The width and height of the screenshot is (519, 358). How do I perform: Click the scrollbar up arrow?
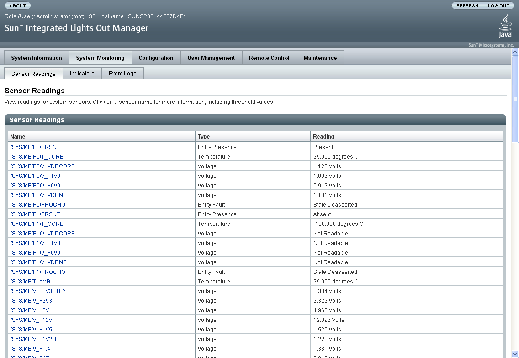pyautogui.click(x=515, y=52)
